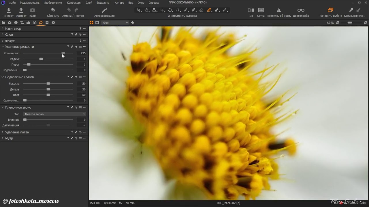This screenshot has height=207, width=369.
Task: Select the eraser cursor tool
Action: tap(201, 10)
